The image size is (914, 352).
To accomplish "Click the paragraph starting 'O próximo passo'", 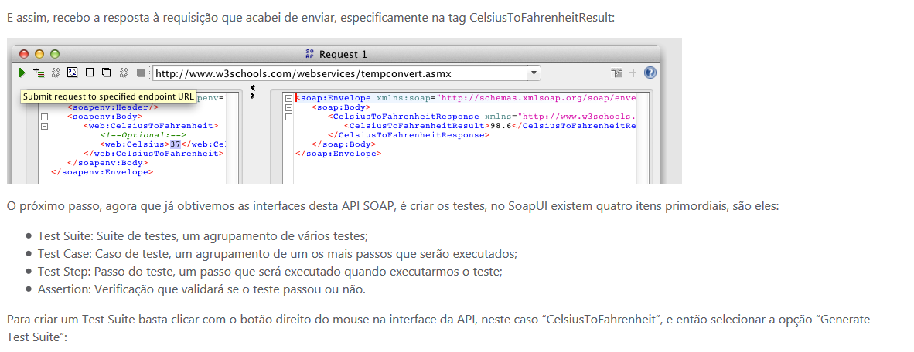I will [392, 207].
